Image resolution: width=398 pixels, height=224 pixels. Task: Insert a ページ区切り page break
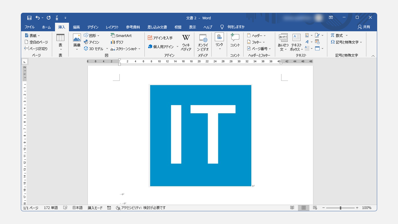(x=36, y=49)
